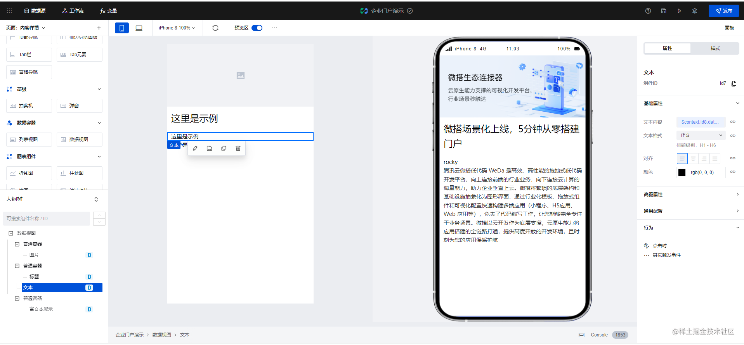Toggle the 大纲树 outline tree expand control
Viewport: 744px width, 345px height.
96,199
